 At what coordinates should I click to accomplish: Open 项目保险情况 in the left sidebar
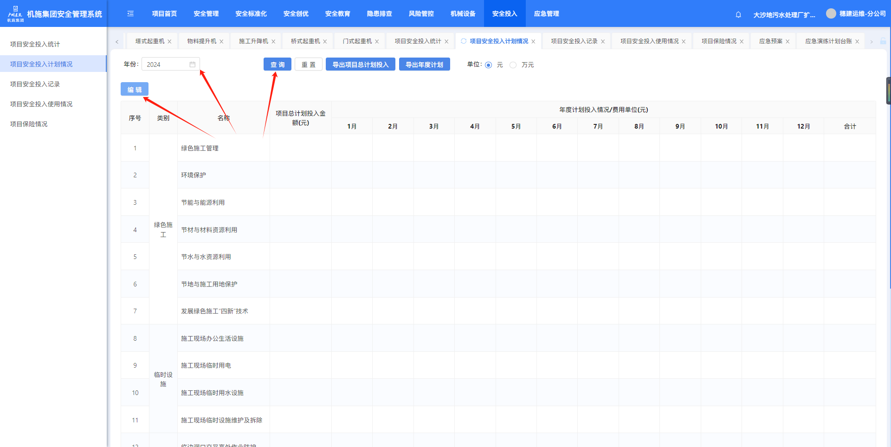coord(29,124)
